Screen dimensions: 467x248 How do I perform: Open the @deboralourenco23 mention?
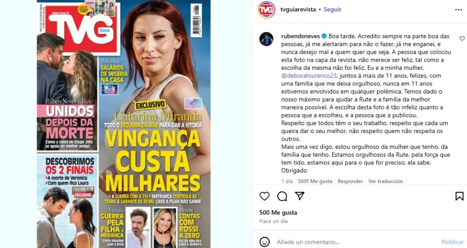pos(309,76)
